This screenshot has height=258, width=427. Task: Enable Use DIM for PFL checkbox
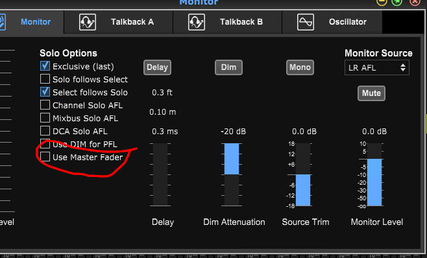45,144
